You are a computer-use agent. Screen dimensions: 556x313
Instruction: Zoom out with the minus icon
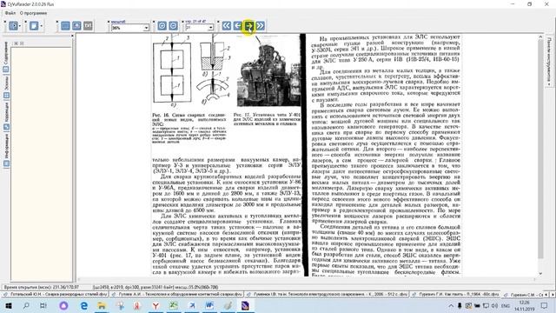point(174,26)
